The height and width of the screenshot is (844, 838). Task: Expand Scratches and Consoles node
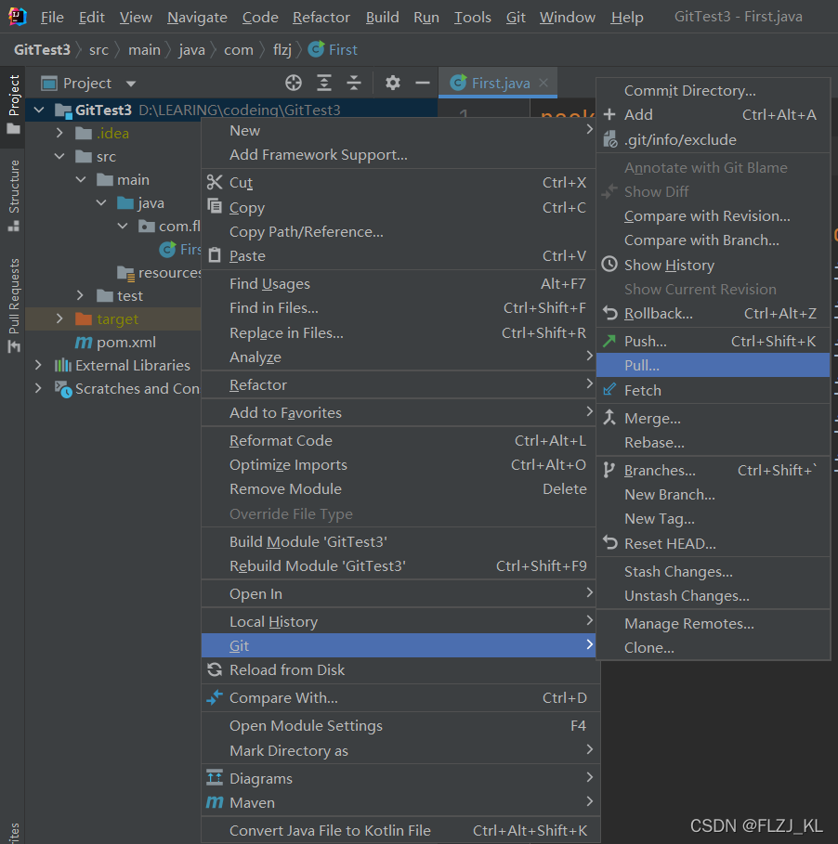pyautogui.click(x=38, y=388)
